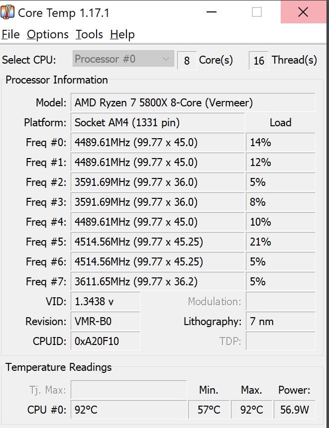Click the CPU #0 temperature 92°C reading
The width and height of the screenshot is (329, 428).
(x=128, y=410)
